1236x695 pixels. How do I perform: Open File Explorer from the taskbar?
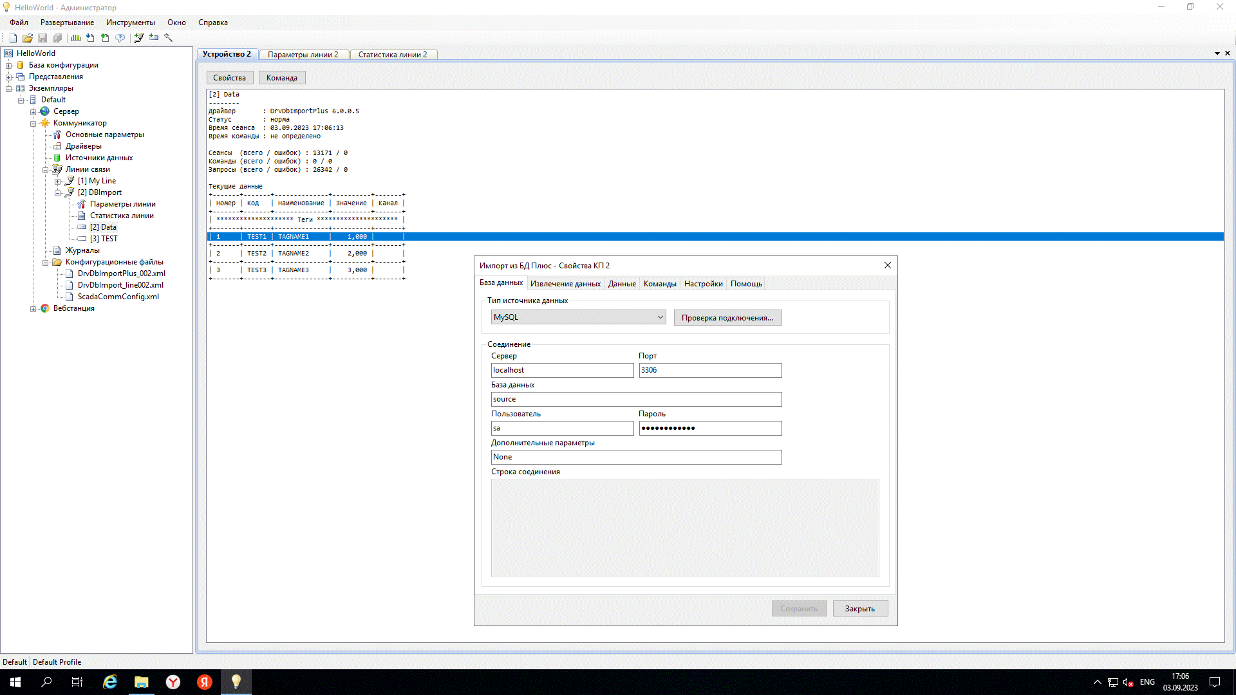tap(142, 682)
